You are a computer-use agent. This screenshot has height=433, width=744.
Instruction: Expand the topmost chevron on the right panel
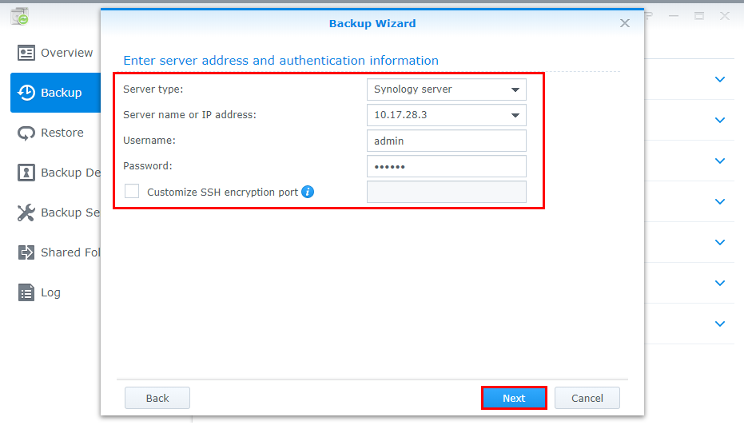click(x=720, y=79)
